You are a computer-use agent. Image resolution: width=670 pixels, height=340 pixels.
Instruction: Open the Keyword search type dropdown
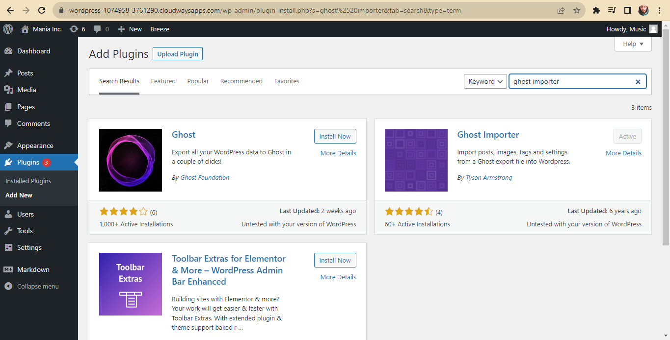485,81
